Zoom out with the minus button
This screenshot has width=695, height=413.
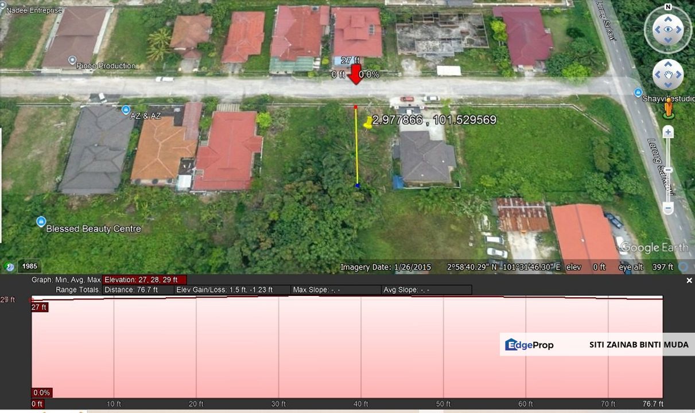point(668,209)
